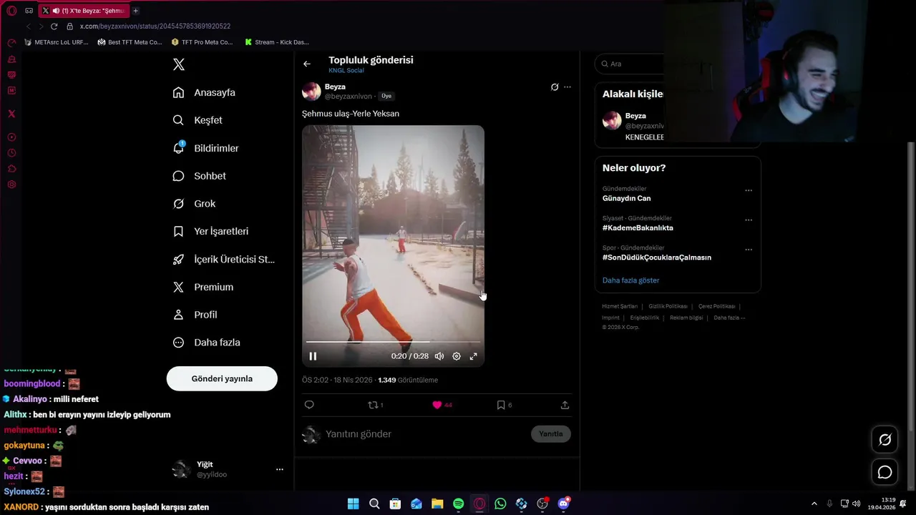Open Stream - Kick Das... bookmark

pyautogui.click(x=277, y=42)
